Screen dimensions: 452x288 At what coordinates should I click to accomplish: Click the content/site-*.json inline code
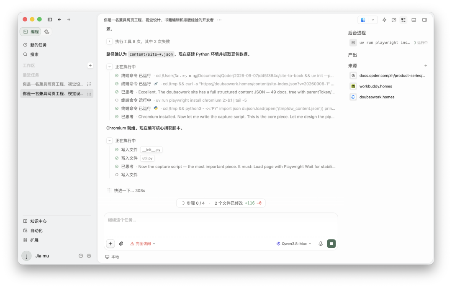tap(151, 54)
